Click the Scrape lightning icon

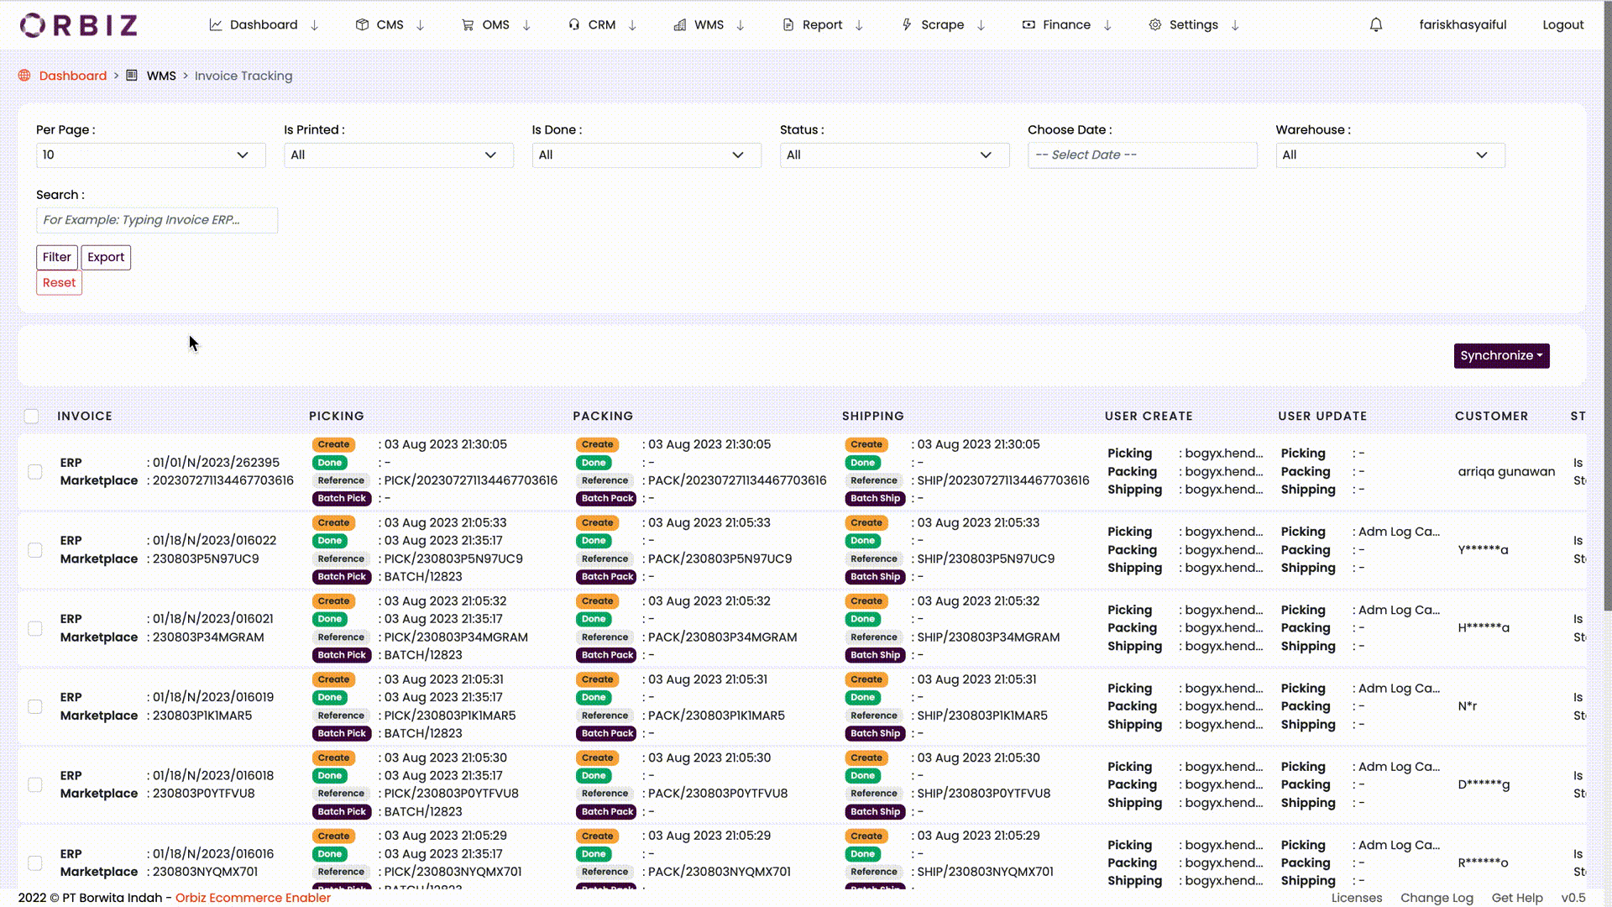click(907, 25)
